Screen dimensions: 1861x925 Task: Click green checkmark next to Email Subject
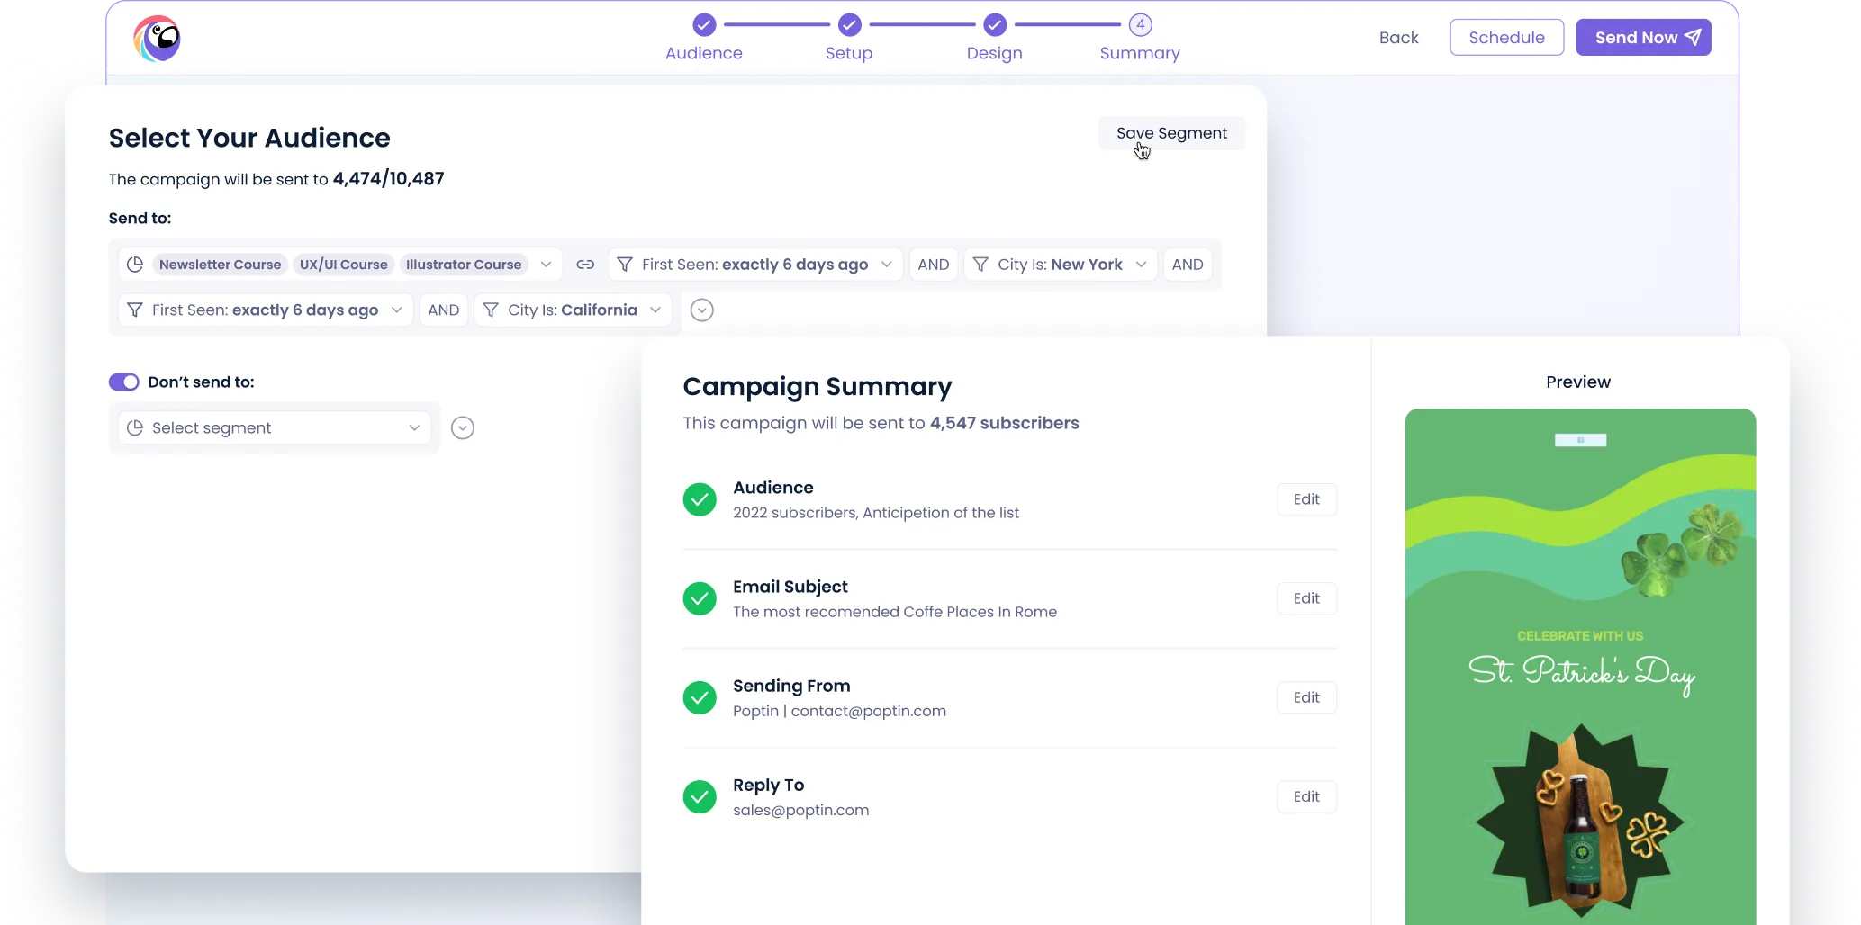[x=700, y=598]
